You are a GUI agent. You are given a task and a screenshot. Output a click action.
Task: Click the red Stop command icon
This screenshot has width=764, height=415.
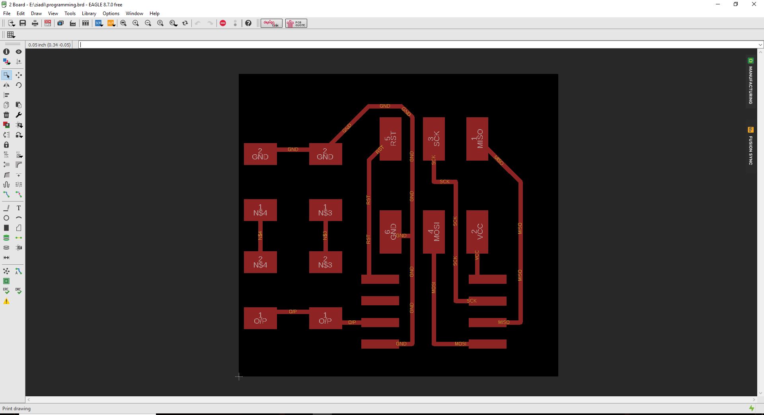[x=223, y=23]
